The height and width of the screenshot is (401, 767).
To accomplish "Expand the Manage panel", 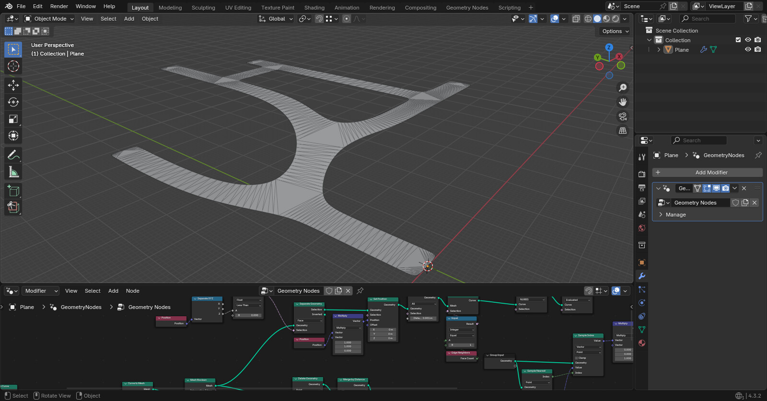I will coord(675,215).
